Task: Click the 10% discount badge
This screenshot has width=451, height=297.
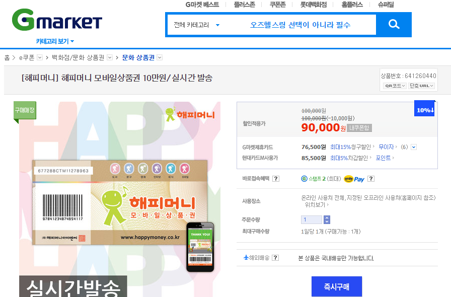Action: click(x=425, y=109)
